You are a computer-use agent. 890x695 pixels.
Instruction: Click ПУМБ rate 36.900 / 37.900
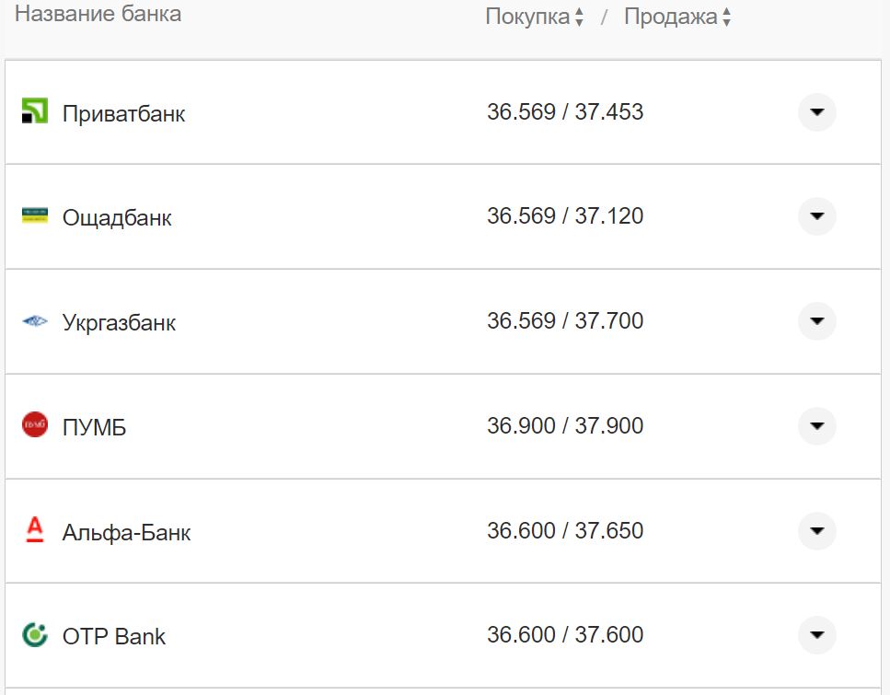tap(565, 426)
